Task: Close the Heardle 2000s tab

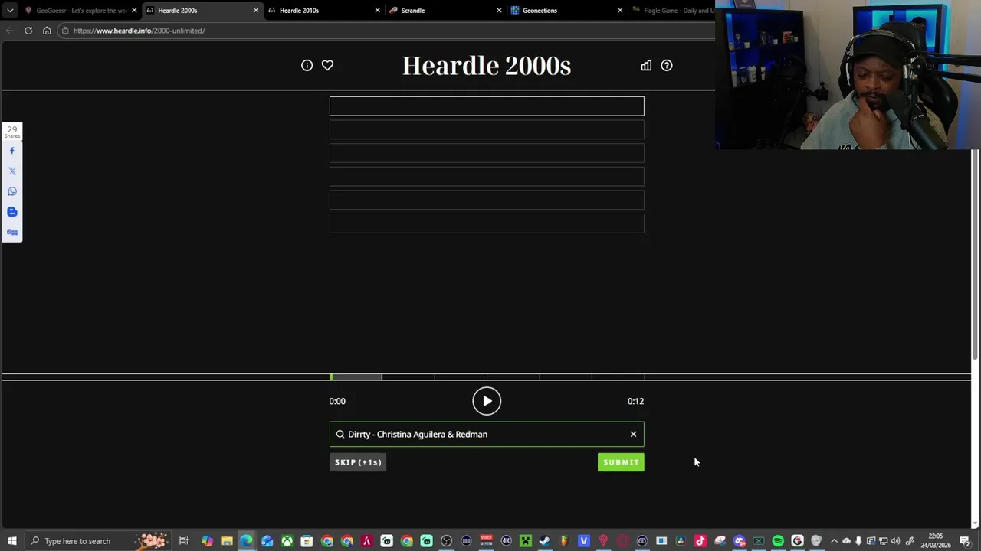Action: click(x=256, y=11)
